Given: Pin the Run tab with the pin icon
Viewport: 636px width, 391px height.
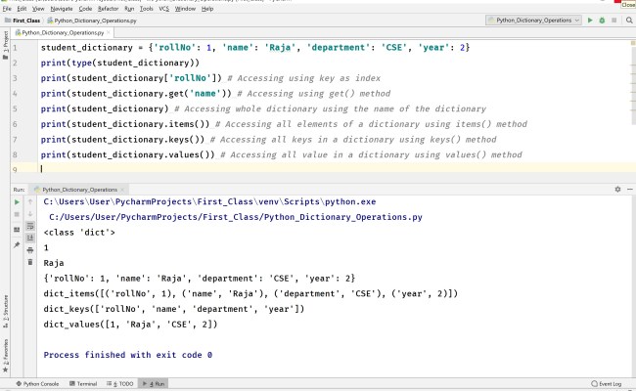Looking at the screenshot, I should point(17,244).
